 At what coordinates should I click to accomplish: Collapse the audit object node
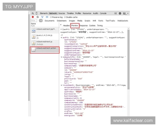[61, 38]
